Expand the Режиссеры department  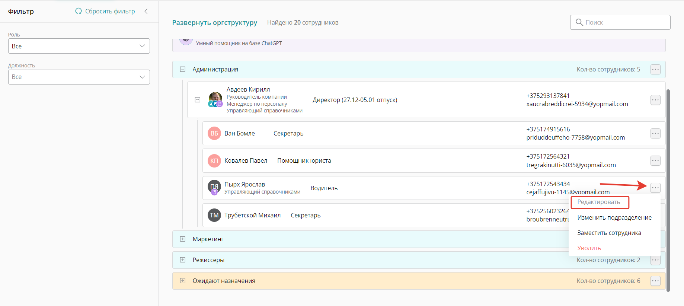[183, 260]
